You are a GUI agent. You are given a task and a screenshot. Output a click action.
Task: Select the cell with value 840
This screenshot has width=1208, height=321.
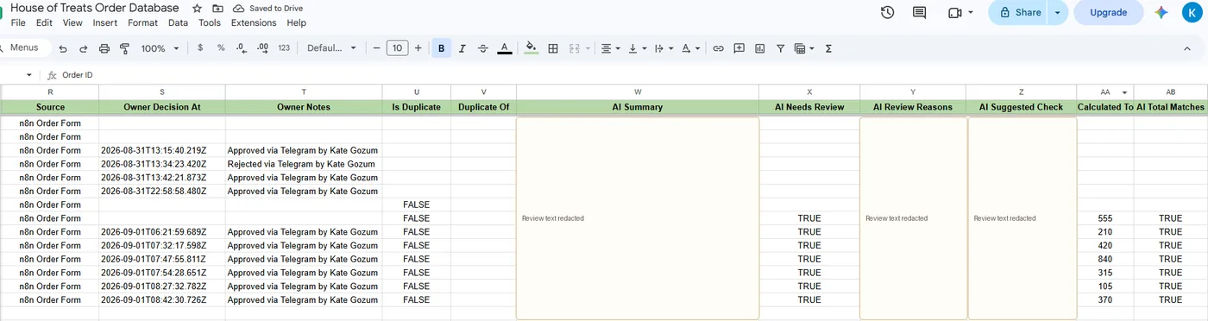point(1104,259)
